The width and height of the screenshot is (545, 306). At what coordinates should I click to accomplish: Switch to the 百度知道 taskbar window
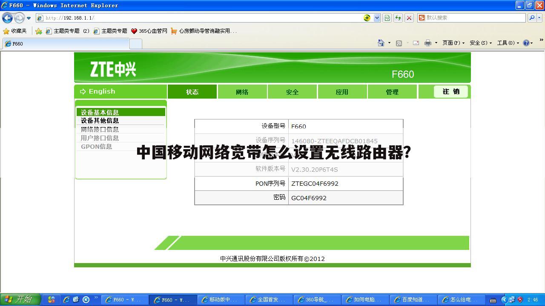pyautogui.click(x=413, y=300)
